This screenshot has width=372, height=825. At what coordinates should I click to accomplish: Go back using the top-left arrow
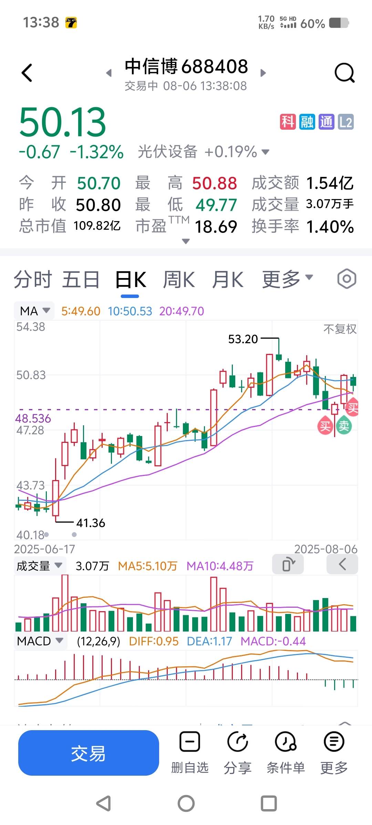click(27, 73)
